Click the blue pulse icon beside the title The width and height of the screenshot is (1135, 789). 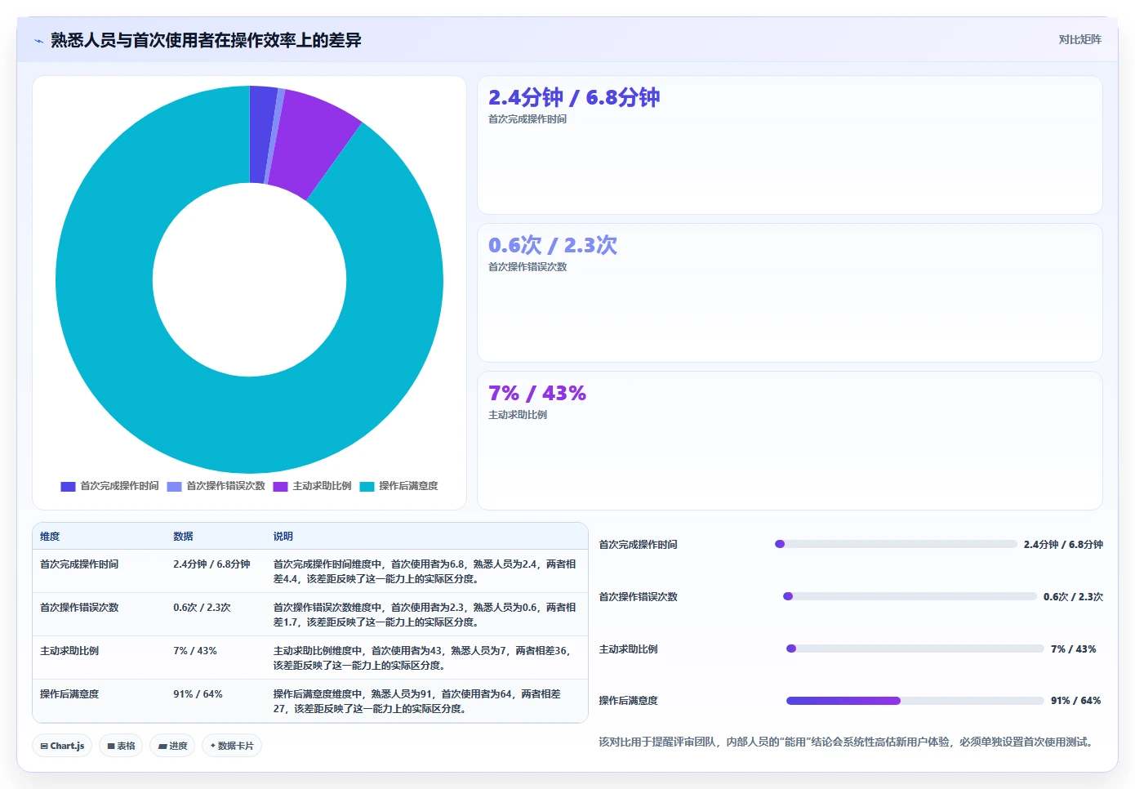coord(38,40)
